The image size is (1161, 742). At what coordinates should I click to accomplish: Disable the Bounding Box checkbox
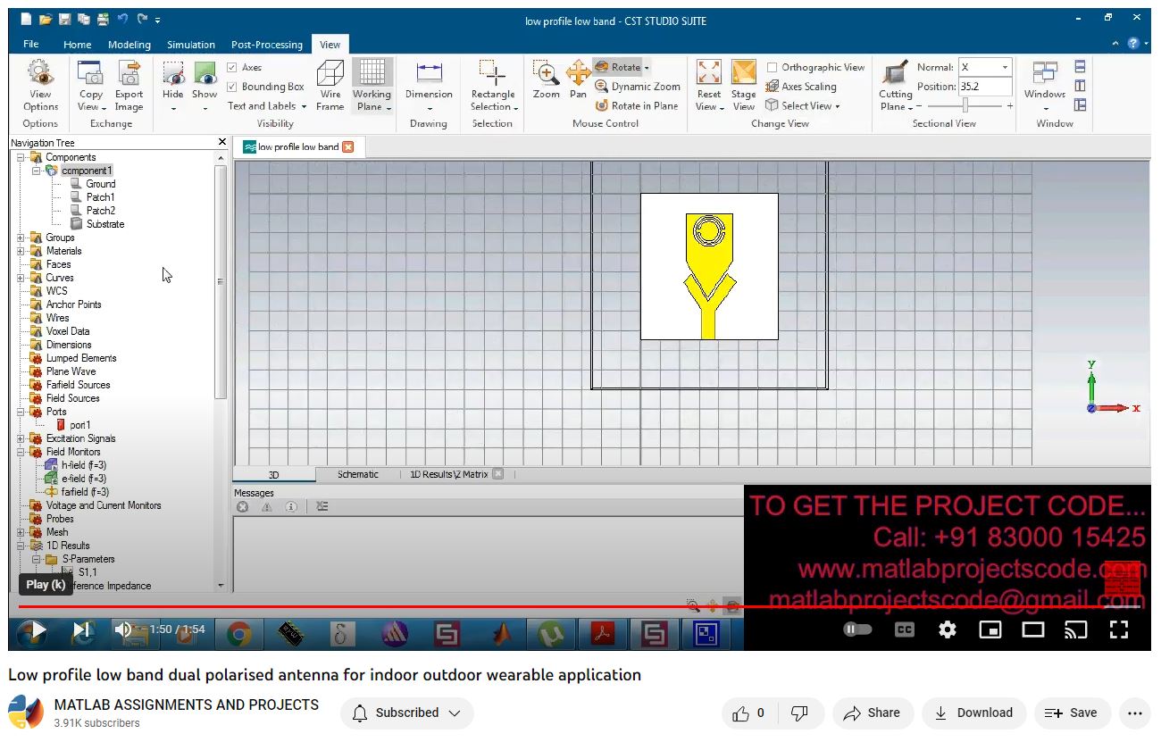232,88
